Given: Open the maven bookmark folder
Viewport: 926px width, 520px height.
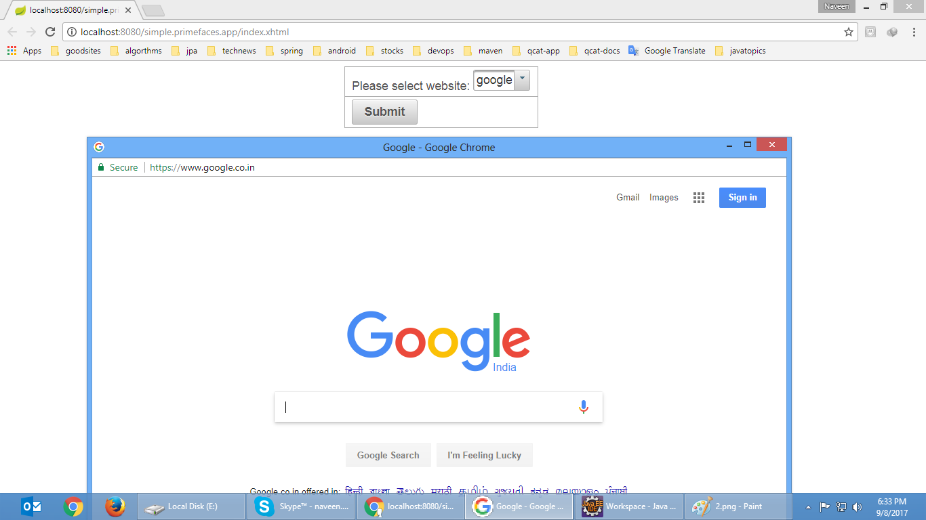Looking at the screenshot, I should pyautogui.click(x=483, y=51).
